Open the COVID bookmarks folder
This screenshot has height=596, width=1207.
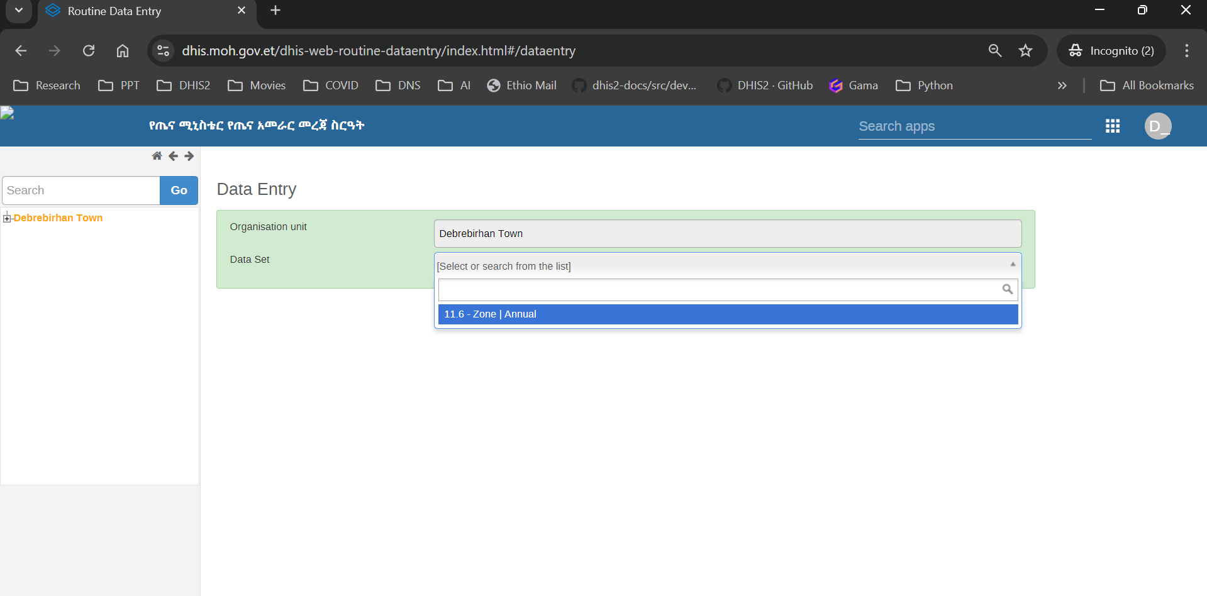click(331, 86)
